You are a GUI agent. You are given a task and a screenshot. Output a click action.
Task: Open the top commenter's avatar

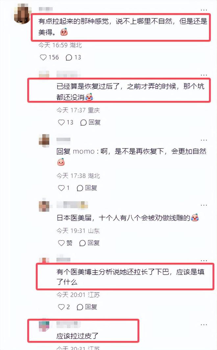(x=22, y=13)
